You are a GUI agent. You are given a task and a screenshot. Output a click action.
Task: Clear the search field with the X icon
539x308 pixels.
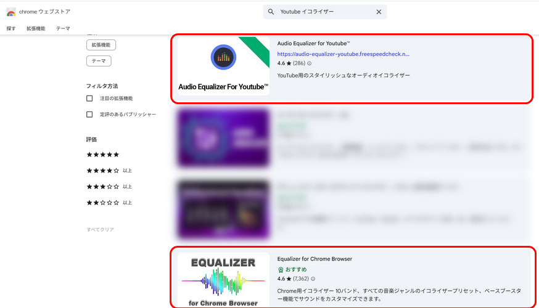point(379,12)
